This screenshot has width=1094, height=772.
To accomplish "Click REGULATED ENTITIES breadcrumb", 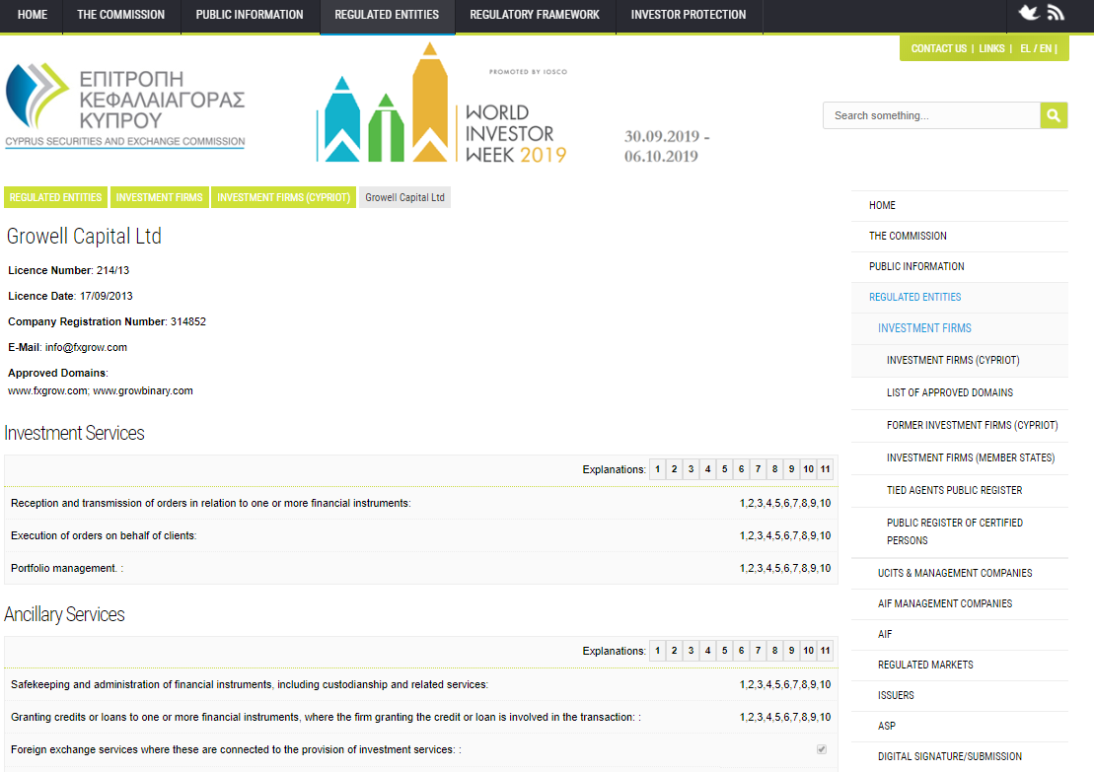I will pyautogui.click(x=55, y=197).
